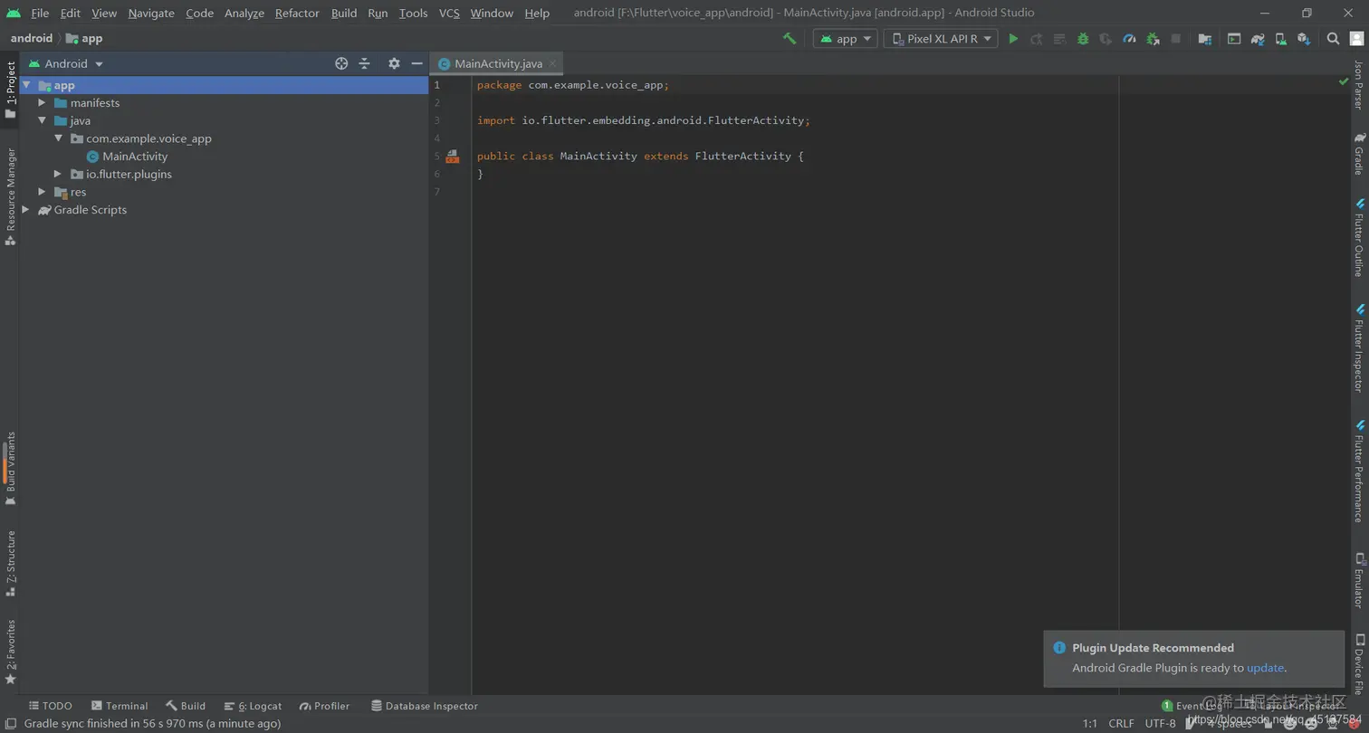Image resolution: width=1369 pixels, height=733 pixels.
Task: Open Project panel gear options
Action: pos(394,63)
